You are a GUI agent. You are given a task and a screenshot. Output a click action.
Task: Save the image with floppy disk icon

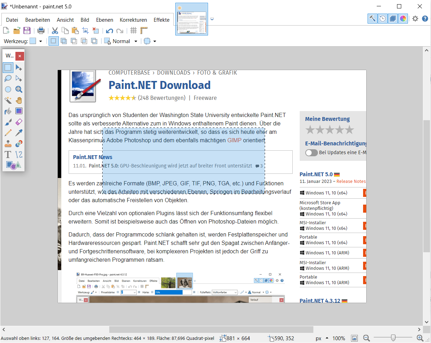pos(27,30)
